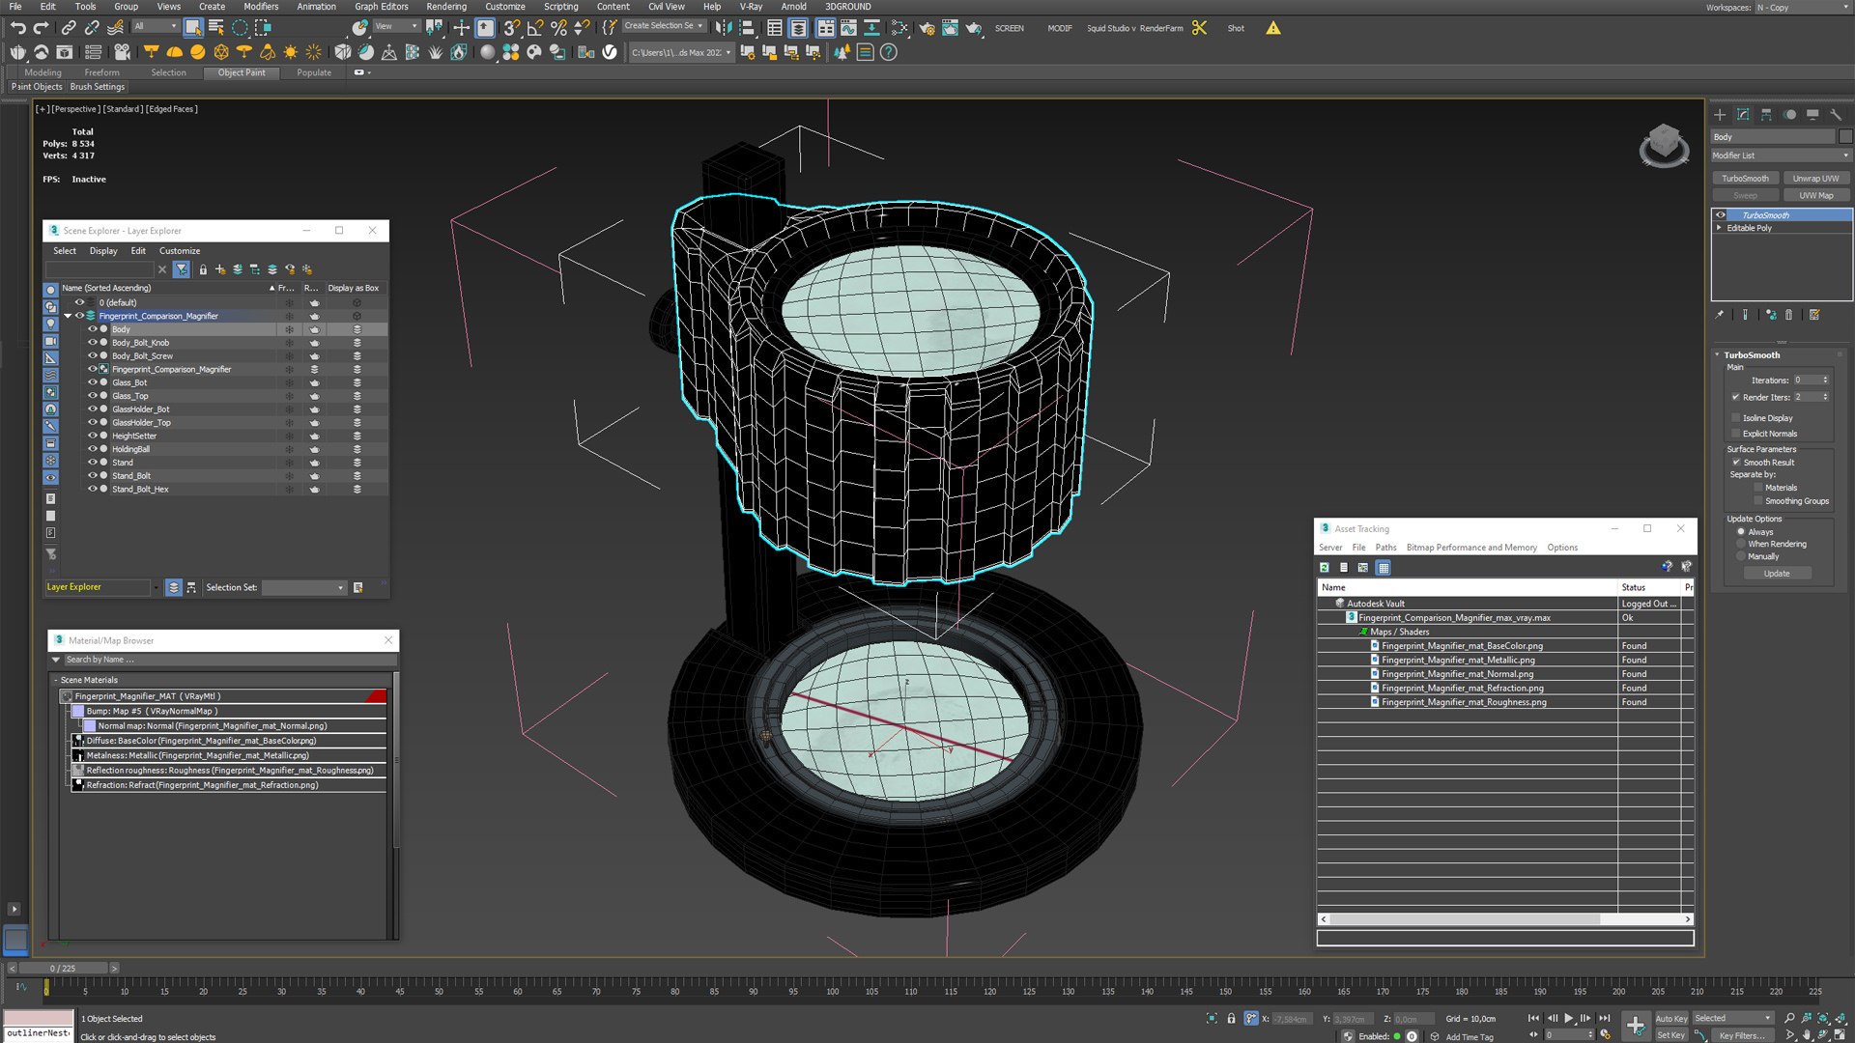Open the Create Selection Set dropdown
The image size is (1855, 1043).
coord(664,26)
